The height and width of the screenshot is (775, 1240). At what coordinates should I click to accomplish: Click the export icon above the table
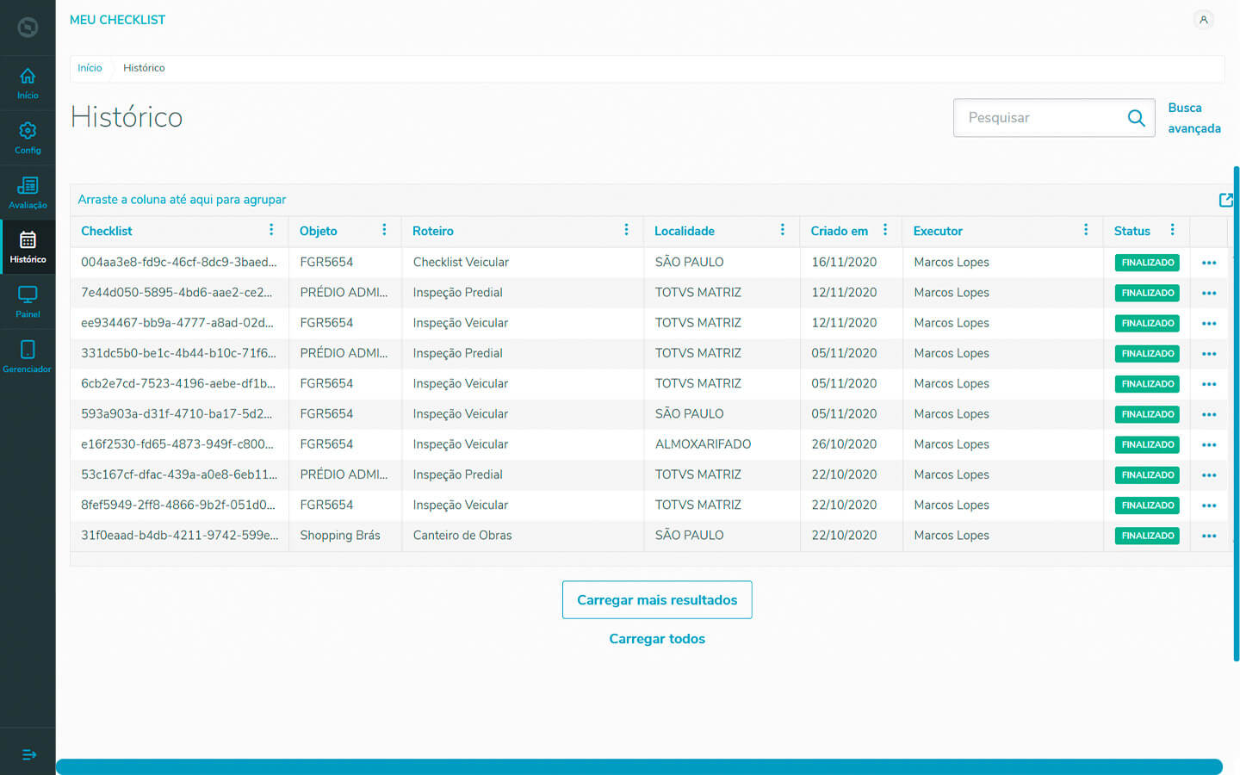click(x=1226, y=200)
